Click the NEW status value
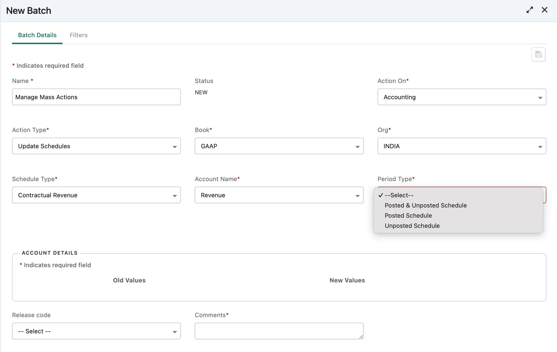This screenshot has height=352, width=557. click(201, 92)
